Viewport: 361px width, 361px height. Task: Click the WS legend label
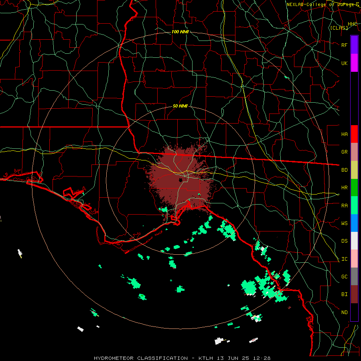(344, 223)
